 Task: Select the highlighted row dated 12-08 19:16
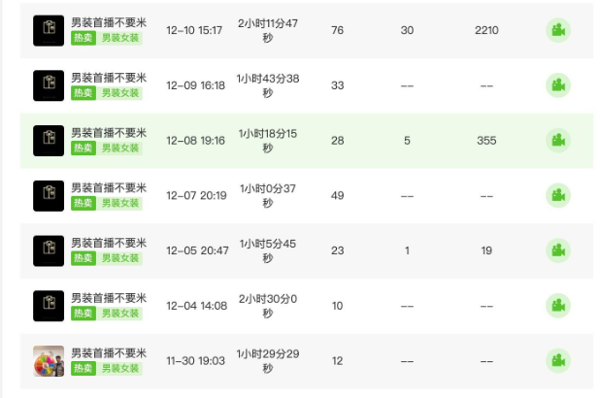[307, 141]
